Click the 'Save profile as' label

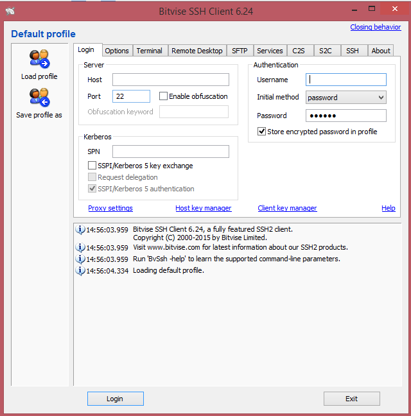pyautogui.click(x=39, y=115)
